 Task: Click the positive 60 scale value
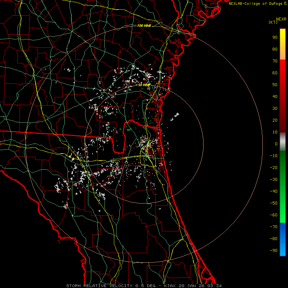coord(275,73)
